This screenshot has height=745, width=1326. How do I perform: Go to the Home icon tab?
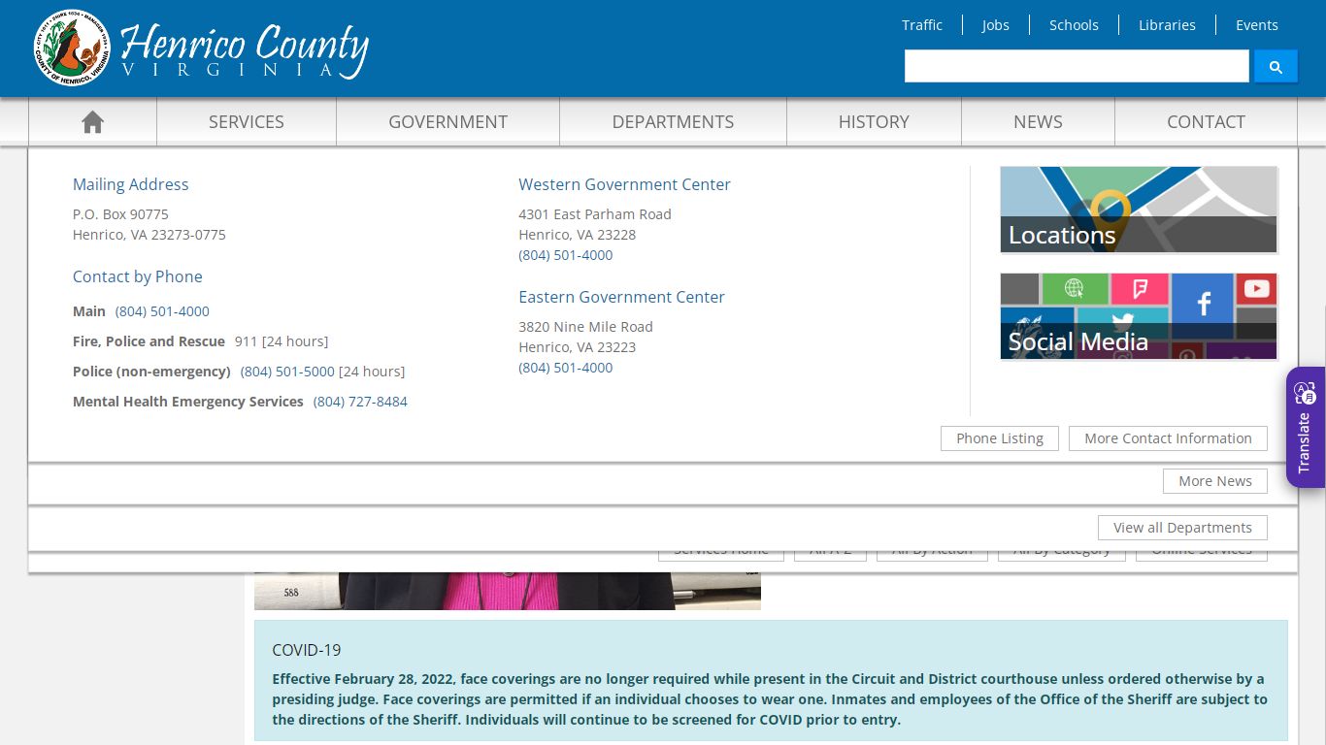92,121
